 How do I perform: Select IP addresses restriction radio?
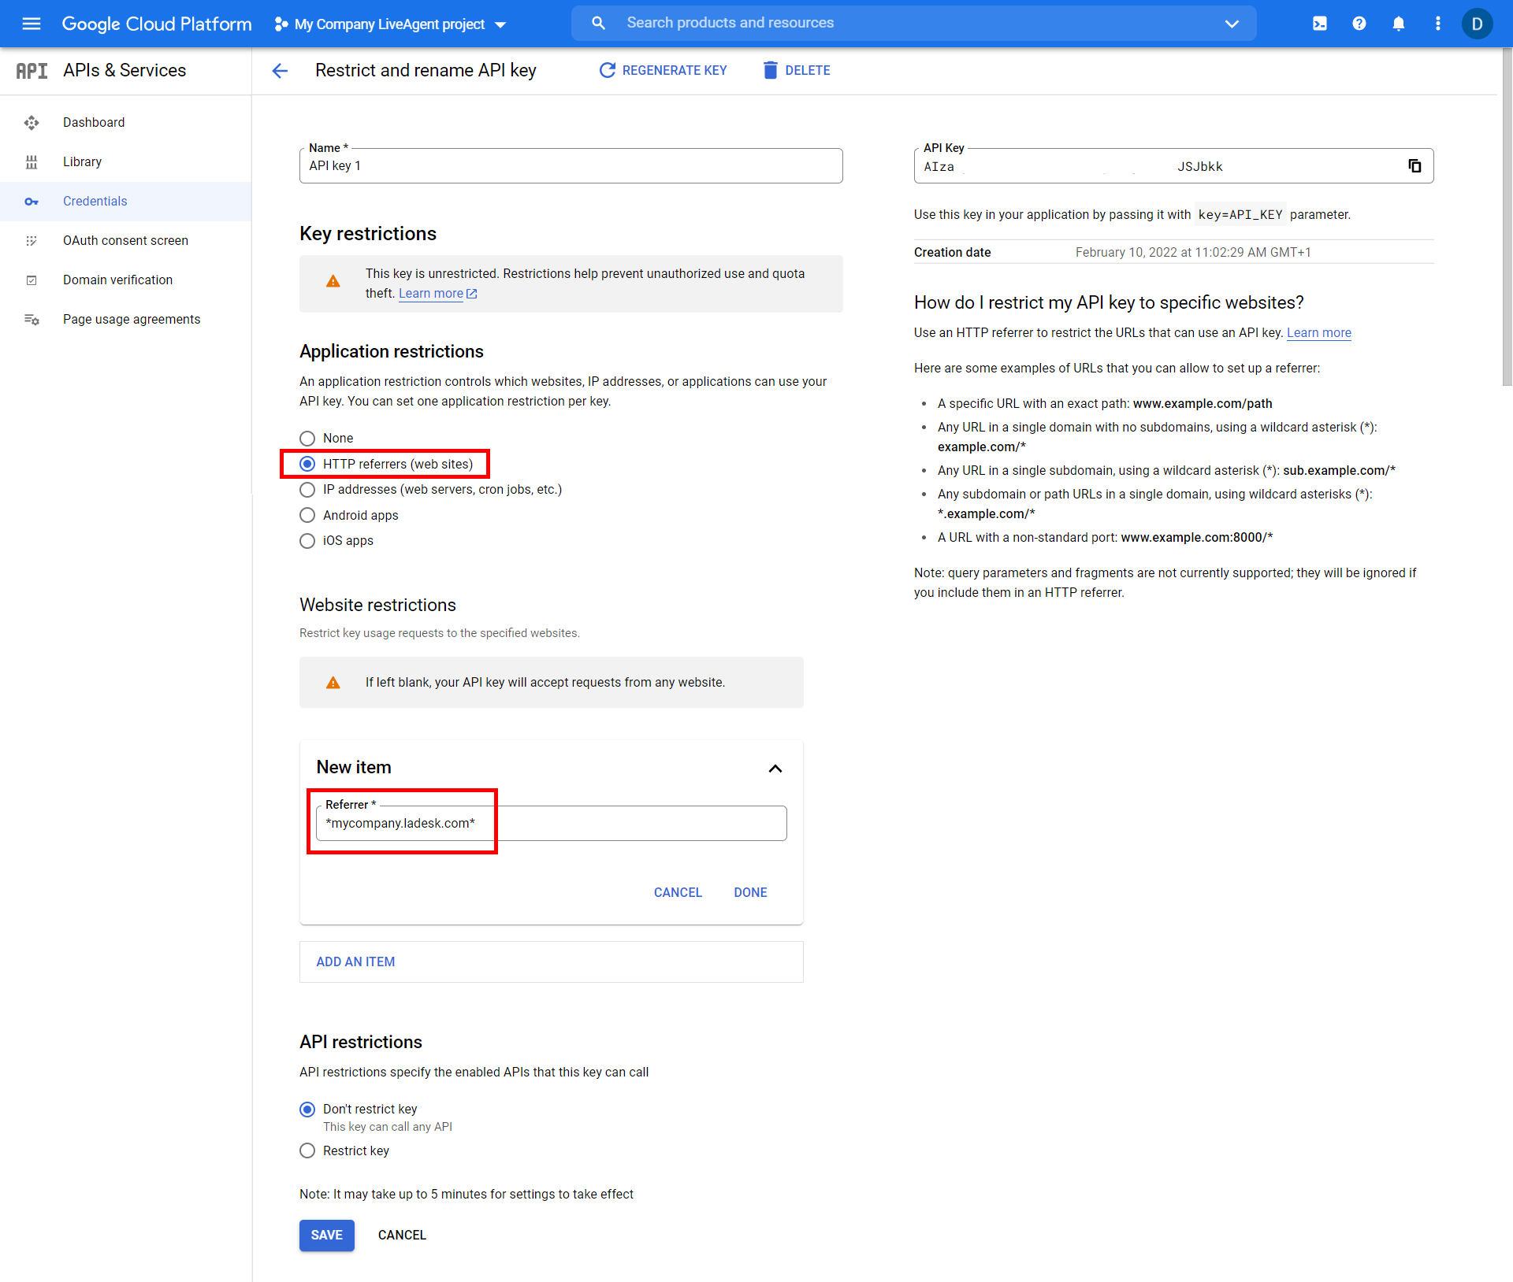click(307, 489)
